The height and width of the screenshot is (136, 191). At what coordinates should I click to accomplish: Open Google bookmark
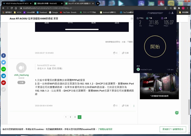point(54,12)
